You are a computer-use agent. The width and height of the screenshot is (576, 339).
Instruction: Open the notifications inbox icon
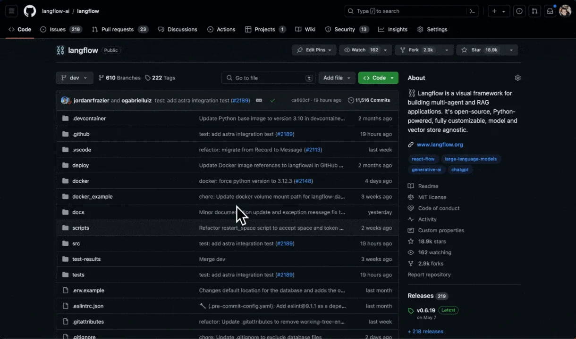550,11
